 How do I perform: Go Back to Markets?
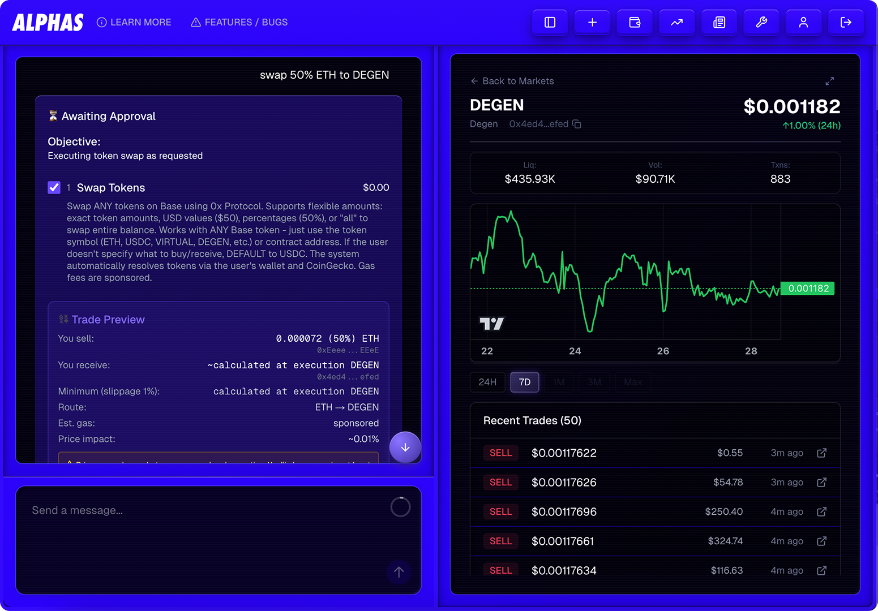click(x=512, y=81)
